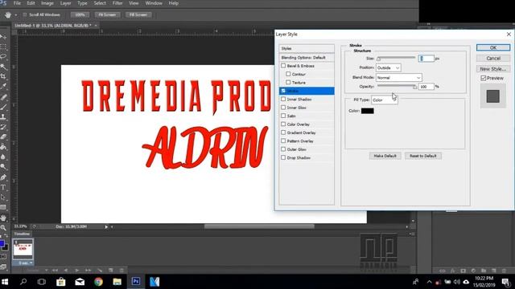Select the Brush tool
This screenshot has height=289, width=515.
(x=3, y=107)
